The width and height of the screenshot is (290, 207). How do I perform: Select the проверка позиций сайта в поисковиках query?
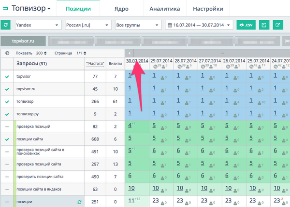[40, 152]
